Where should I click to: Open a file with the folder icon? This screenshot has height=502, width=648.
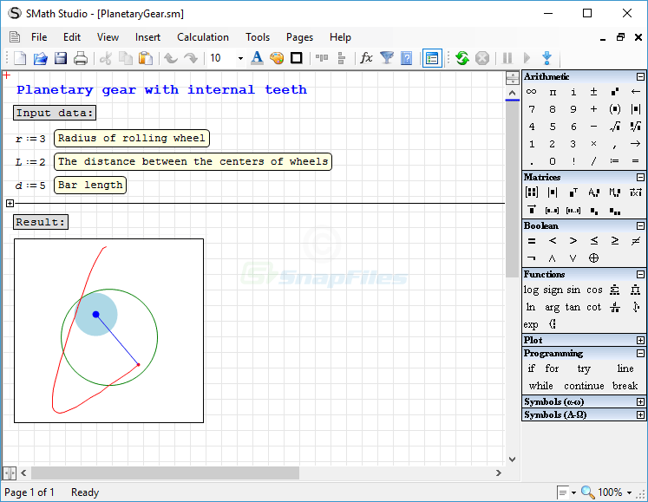[40, 58]
